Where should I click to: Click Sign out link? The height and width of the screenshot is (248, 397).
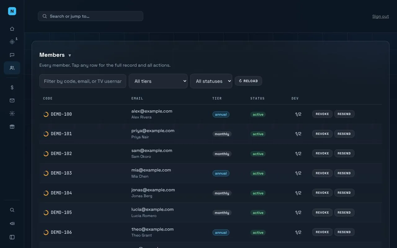point(381,16)
